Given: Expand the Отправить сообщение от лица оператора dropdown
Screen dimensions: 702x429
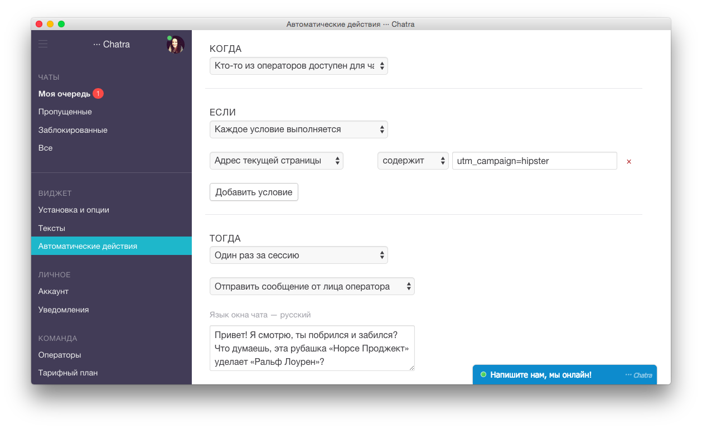Looking at the screenshot, I should pos(312,287).
